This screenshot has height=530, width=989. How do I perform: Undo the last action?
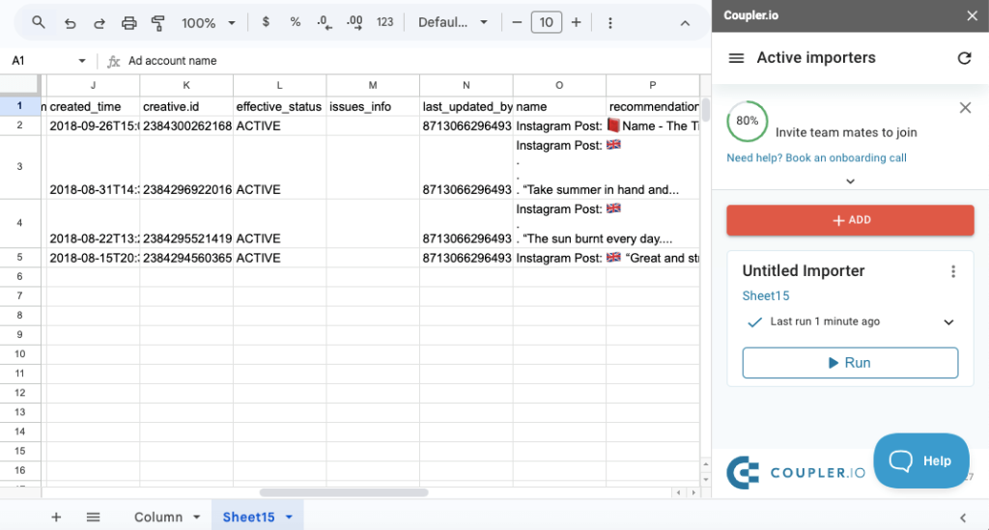coord(70,23)
